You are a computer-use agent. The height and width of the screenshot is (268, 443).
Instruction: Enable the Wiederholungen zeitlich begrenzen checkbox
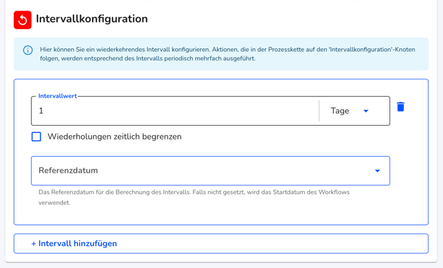tap(36, 136)
